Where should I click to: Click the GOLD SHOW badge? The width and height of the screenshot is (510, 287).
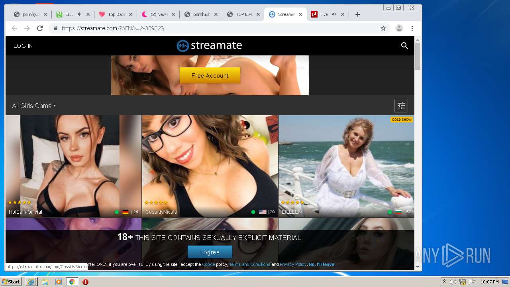click(402, 120)
